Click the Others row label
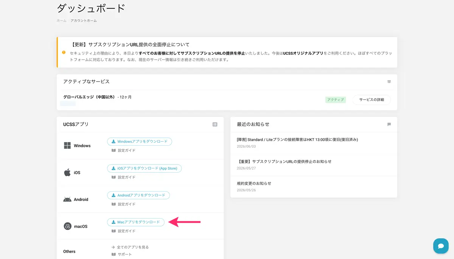This screenshot has height=259, width=454. coord(69,251)
